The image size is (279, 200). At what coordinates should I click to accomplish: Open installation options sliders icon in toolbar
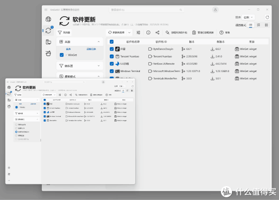point(139,32)
